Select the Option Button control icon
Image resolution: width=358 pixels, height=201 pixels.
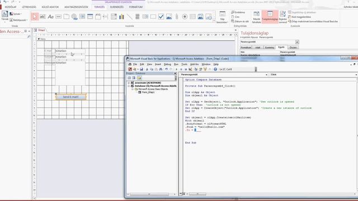(185, 17)
